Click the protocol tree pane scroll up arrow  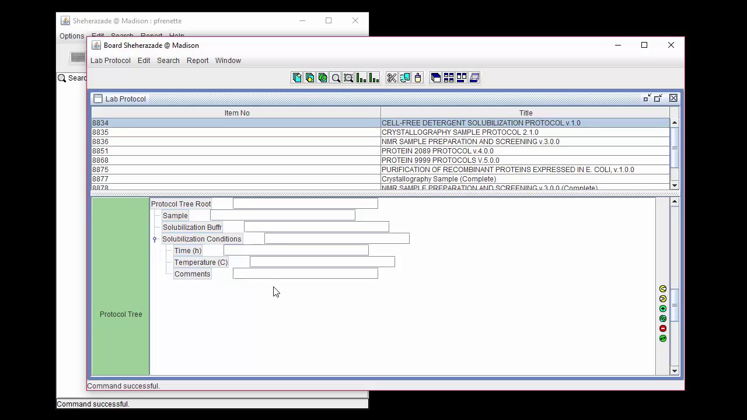tap(675, 202)
